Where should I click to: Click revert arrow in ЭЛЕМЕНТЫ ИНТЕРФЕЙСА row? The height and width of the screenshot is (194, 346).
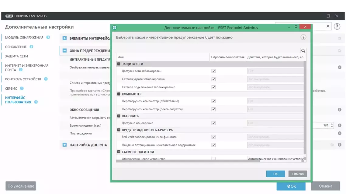point(340,38)
